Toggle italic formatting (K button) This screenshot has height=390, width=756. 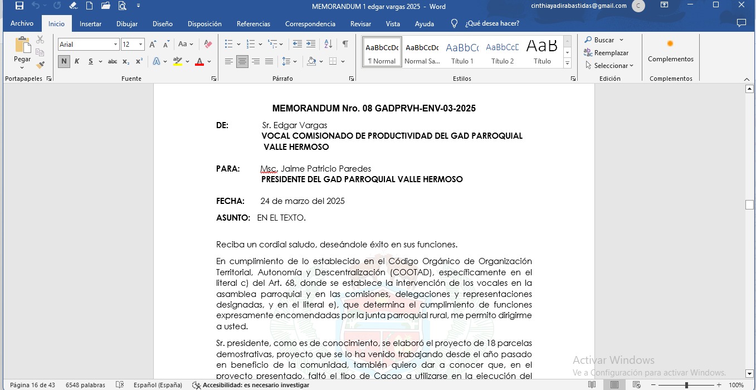77,61
